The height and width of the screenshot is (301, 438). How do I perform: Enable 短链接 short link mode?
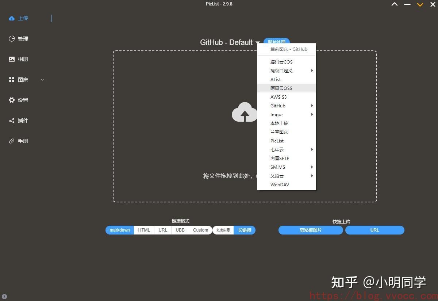coord(223,230)
